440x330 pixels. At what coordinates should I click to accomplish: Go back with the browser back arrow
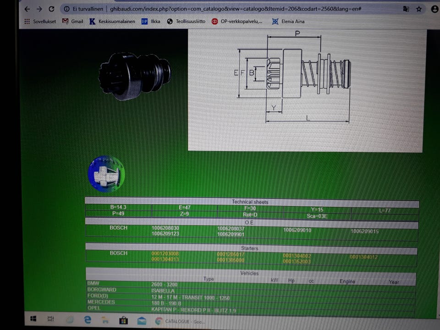(27, 9)
